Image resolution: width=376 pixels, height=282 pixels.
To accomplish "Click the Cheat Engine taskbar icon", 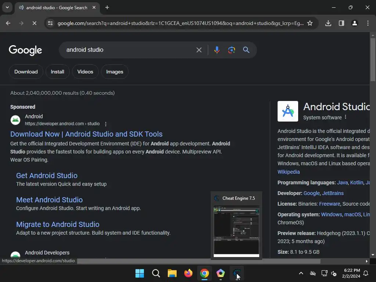I will pyautogui.click(x=237, y=273).
